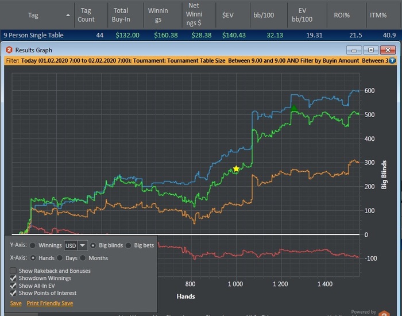Sort by the bb/100 column header

[x=264, y=15]
